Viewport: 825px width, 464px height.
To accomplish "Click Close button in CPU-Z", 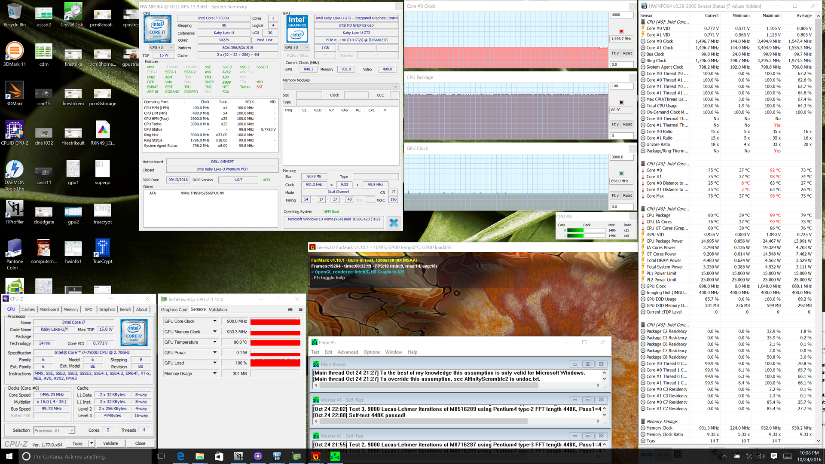I will point(140,443).
